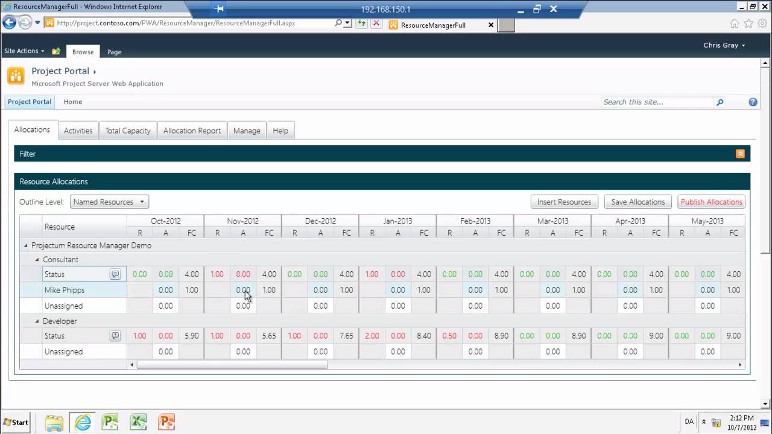The width and height of the screenshot is (772, 434).
Task: Open browser Favorites star icon
Action: 748,24
